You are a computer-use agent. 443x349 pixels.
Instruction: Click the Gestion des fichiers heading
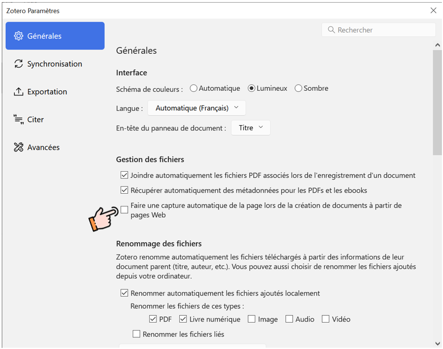150,159
